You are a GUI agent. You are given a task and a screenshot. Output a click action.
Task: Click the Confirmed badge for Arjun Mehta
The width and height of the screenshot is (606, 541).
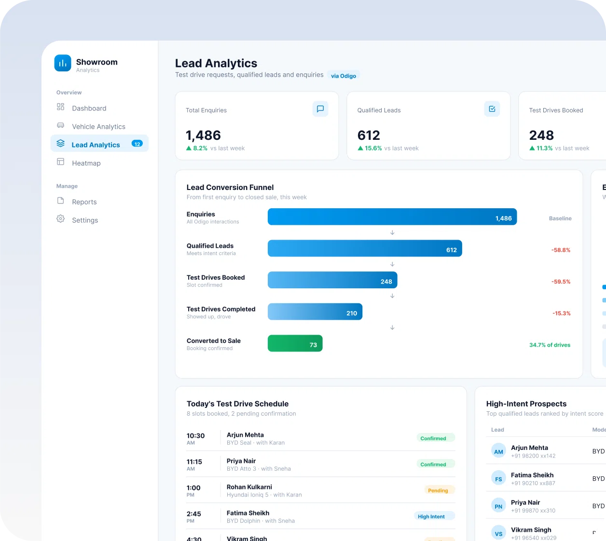tap(435, 438)
